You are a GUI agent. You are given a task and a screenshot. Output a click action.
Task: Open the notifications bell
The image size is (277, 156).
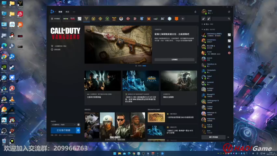click(195, 12)
